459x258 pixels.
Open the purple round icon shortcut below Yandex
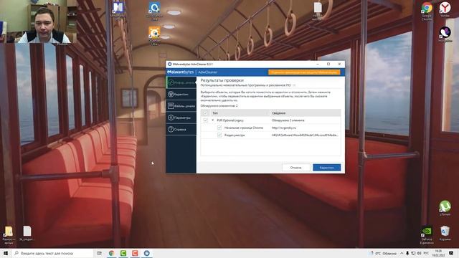click(445, 34)
